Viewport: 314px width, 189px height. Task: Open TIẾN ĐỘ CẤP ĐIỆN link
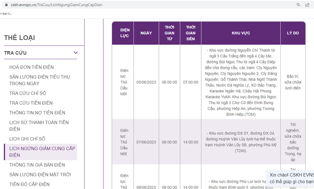pos(29,184)
